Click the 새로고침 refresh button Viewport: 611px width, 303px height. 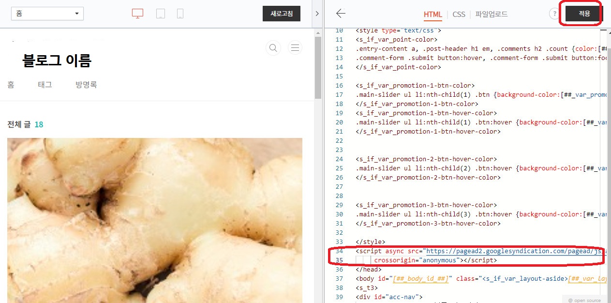(x=282, y=14)
